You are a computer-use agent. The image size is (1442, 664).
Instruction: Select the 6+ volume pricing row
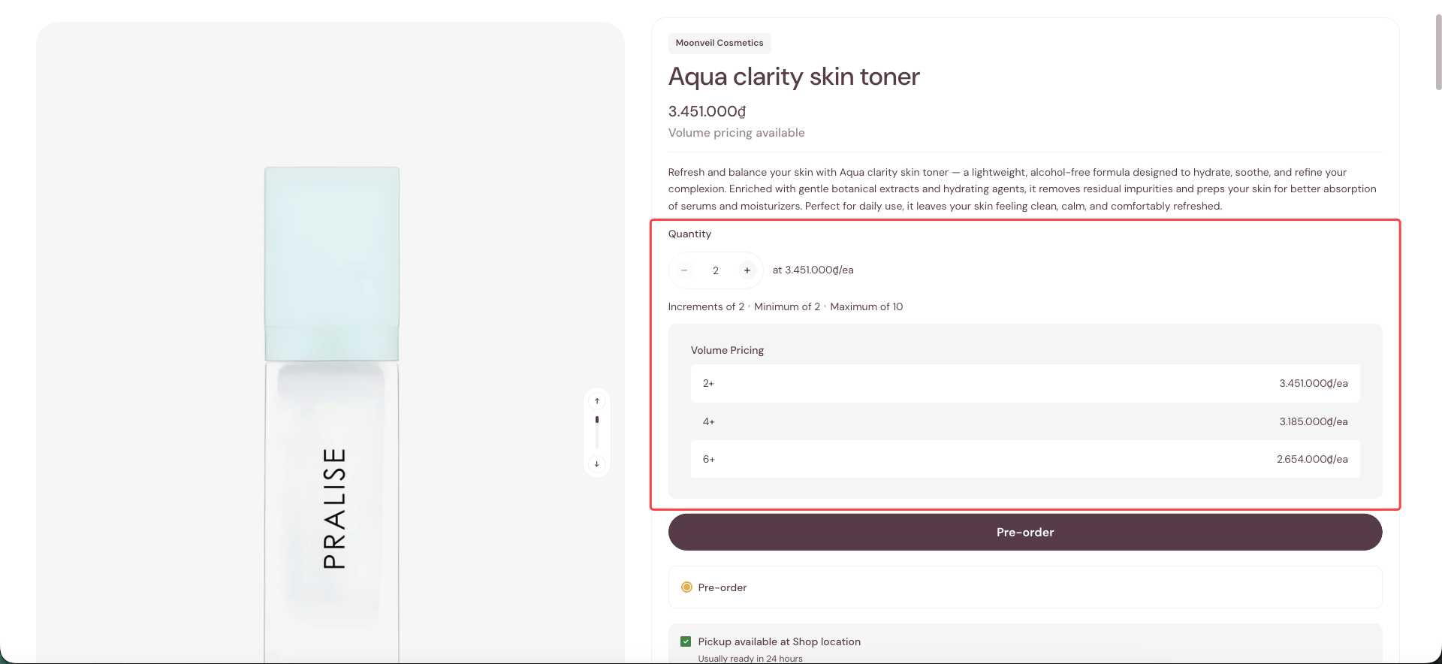1025,459
